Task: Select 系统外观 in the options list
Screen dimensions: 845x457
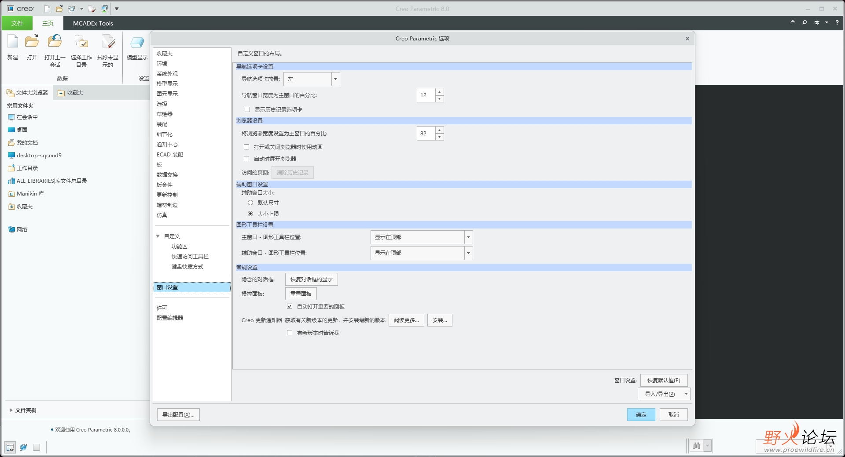Action: pyautogui.click(x=167, y=74)
